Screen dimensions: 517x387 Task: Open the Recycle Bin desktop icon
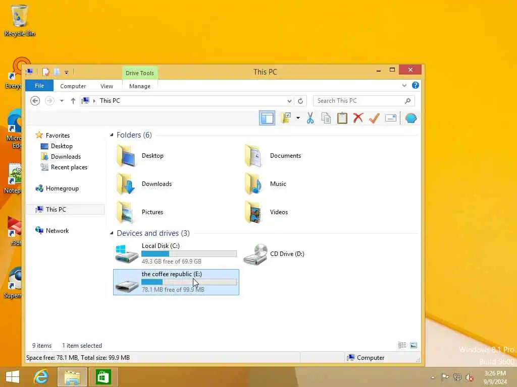tap(20, 20)
